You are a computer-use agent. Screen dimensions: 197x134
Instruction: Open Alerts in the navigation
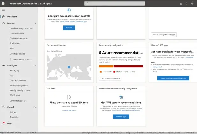click(x=10, y=123)
